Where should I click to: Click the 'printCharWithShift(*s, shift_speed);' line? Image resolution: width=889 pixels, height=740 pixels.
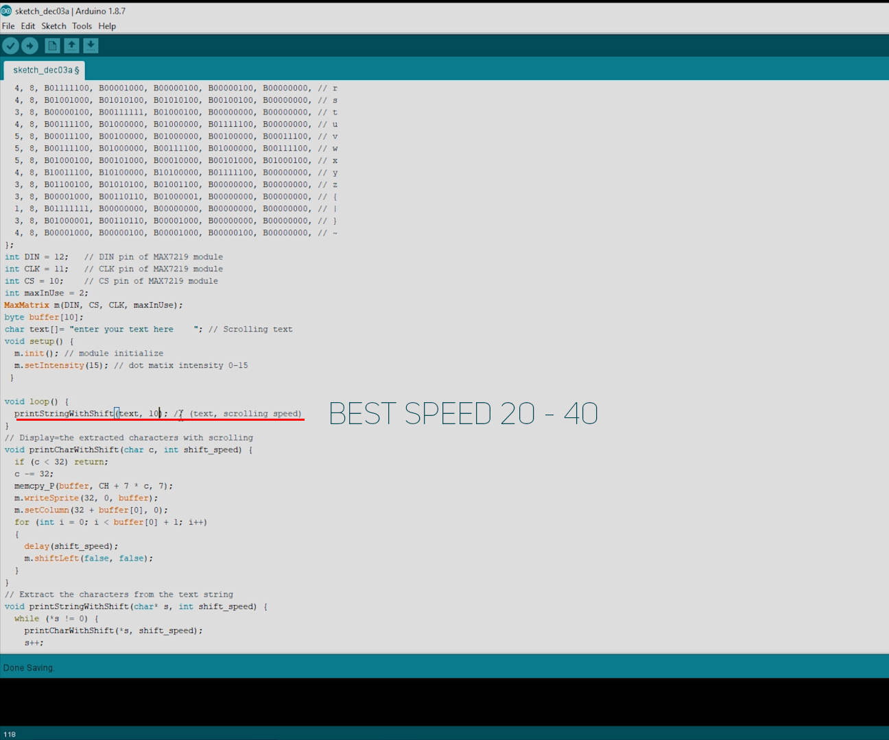coord(113,631)
